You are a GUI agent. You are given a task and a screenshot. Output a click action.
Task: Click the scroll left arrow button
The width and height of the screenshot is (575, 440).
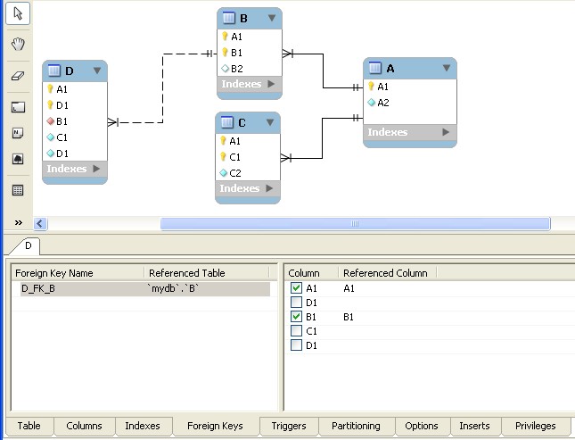pyautogui.click(x=40, y=223)
